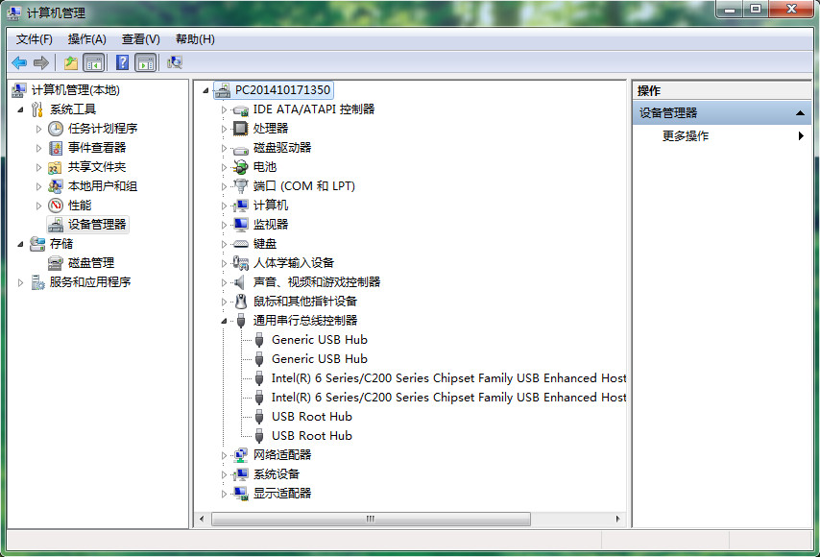Click the 人体学输入设备 icon

tap(241, 263)
